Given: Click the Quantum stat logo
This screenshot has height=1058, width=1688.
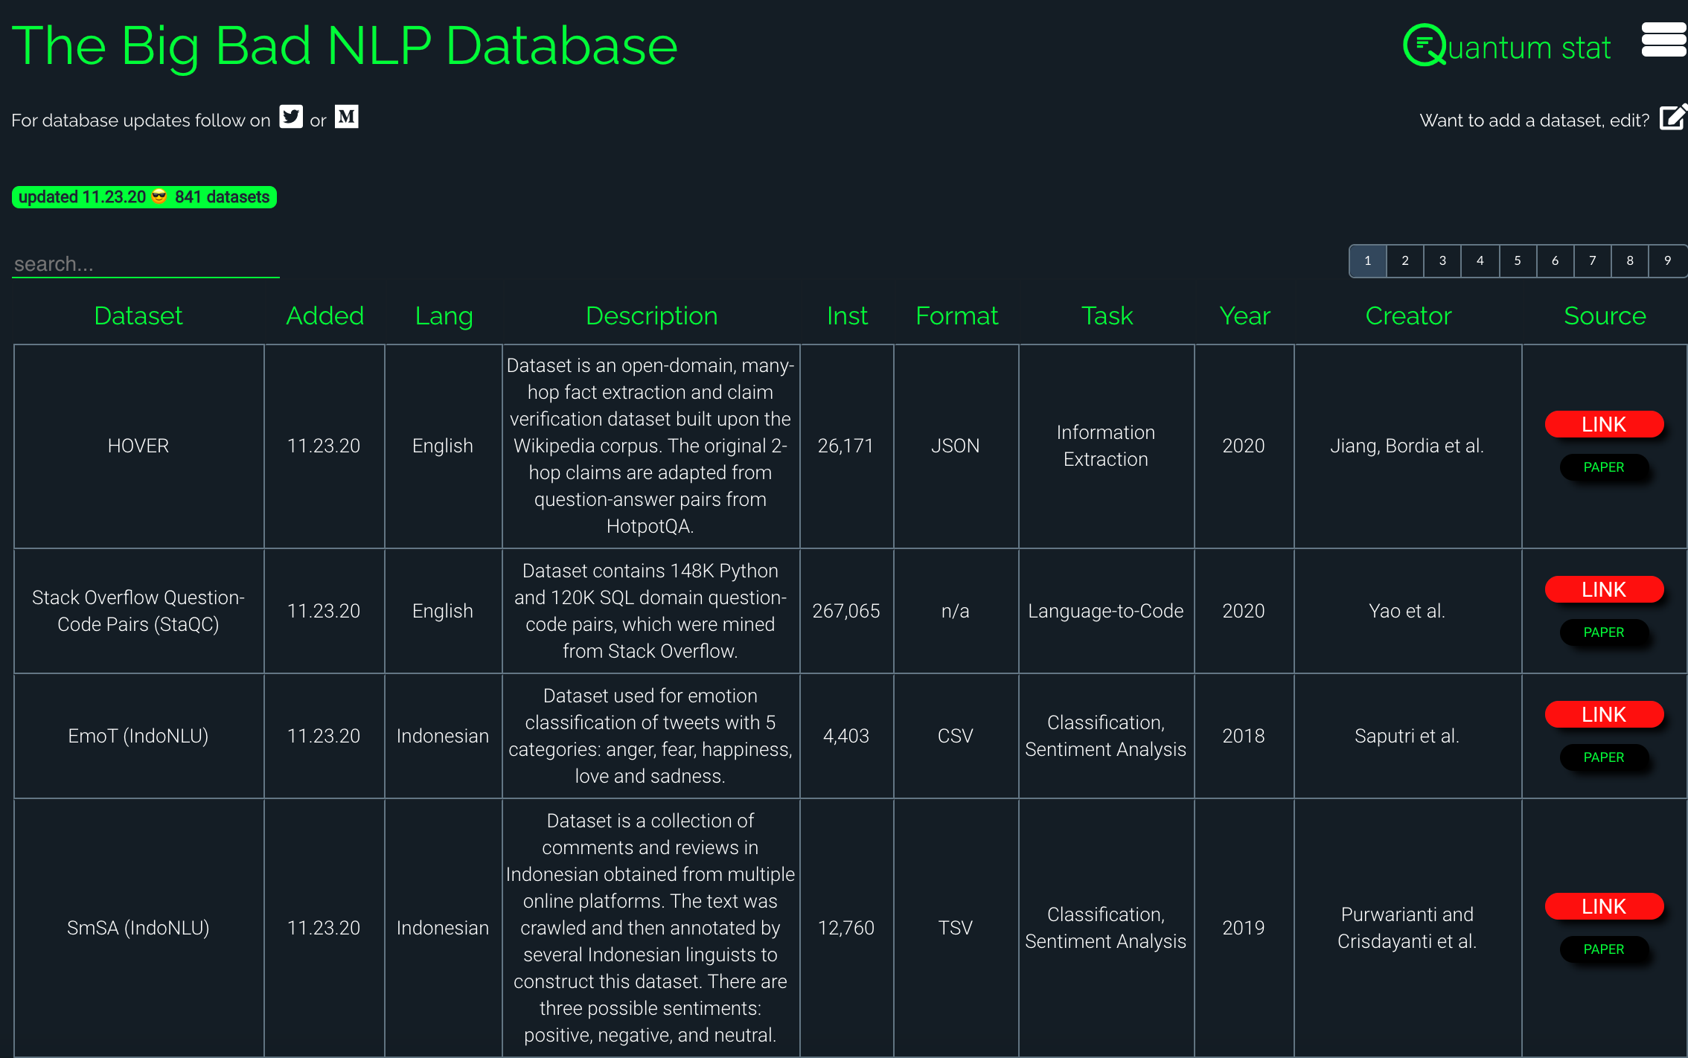Looking at the screenshot, I should [1506, 47].
